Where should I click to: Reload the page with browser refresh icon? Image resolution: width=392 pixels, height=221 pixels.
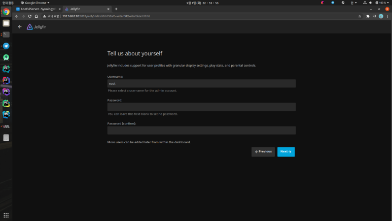point(30,16)
